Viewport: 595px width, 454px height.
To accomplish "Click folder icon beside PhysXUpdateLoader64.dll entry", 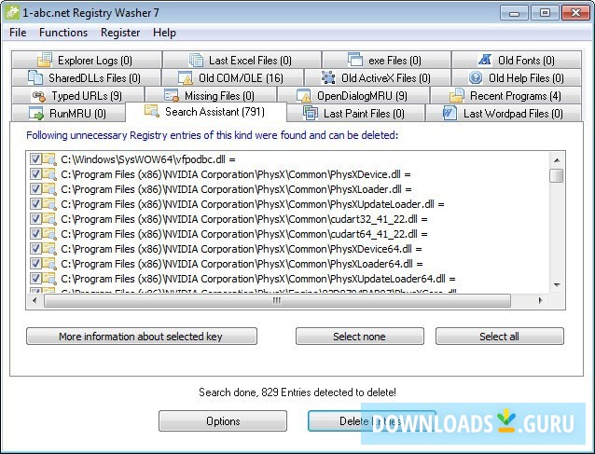I will [x=49, y=279].
